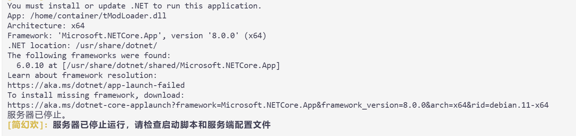The width and height of the screenshot is (576, 136).
Task: Click the 请检查启动脚本和服务端配置文件 text
Action: point(203,125)
